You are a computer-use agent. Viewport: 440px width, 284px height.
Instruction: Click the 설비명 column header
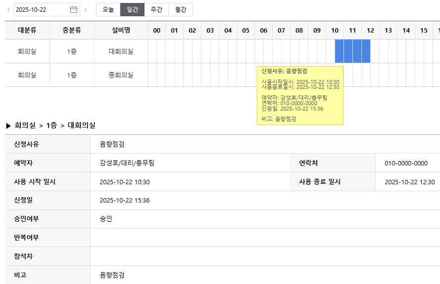[121, 30]
